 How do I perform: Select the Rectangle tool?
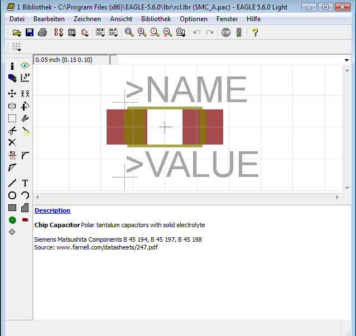(12, 208)
